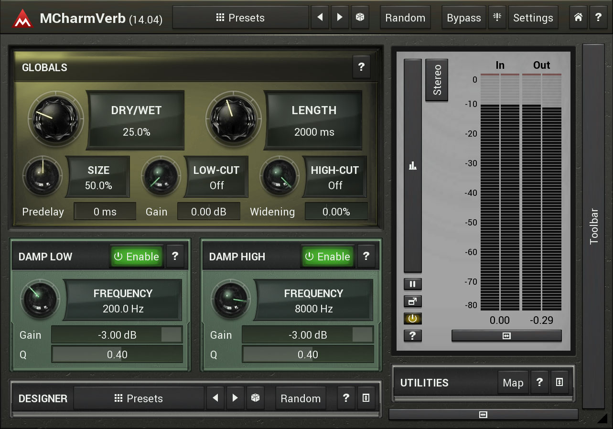Image resolution: width=613 pixels, height=429 pixels.
Task: Click the Designer collapse arrows icon
Action: (x=366, y=398)
